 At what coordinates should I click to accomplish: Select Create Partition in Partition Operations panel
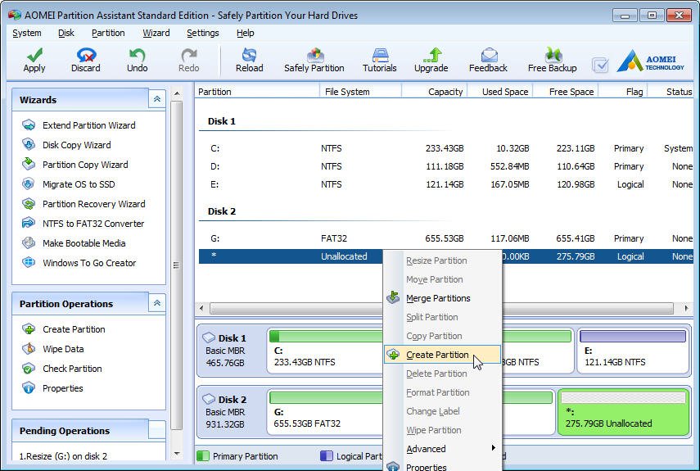click(x=64, y=329)
